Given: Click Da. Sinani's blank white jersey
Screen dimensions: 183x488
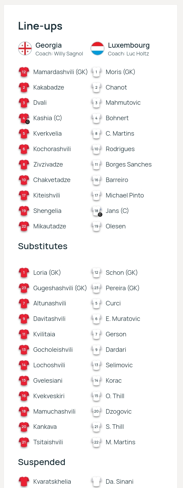Looking at the screenshot, I should [96, 482].
